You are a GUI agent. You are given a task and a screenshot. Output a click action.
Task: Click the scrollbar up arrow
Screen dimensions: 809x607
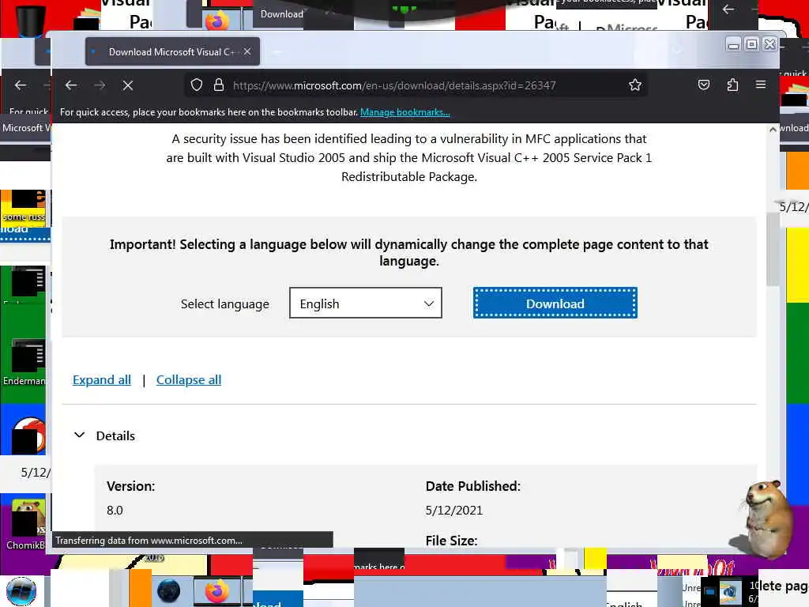click(x=773, y=130)
